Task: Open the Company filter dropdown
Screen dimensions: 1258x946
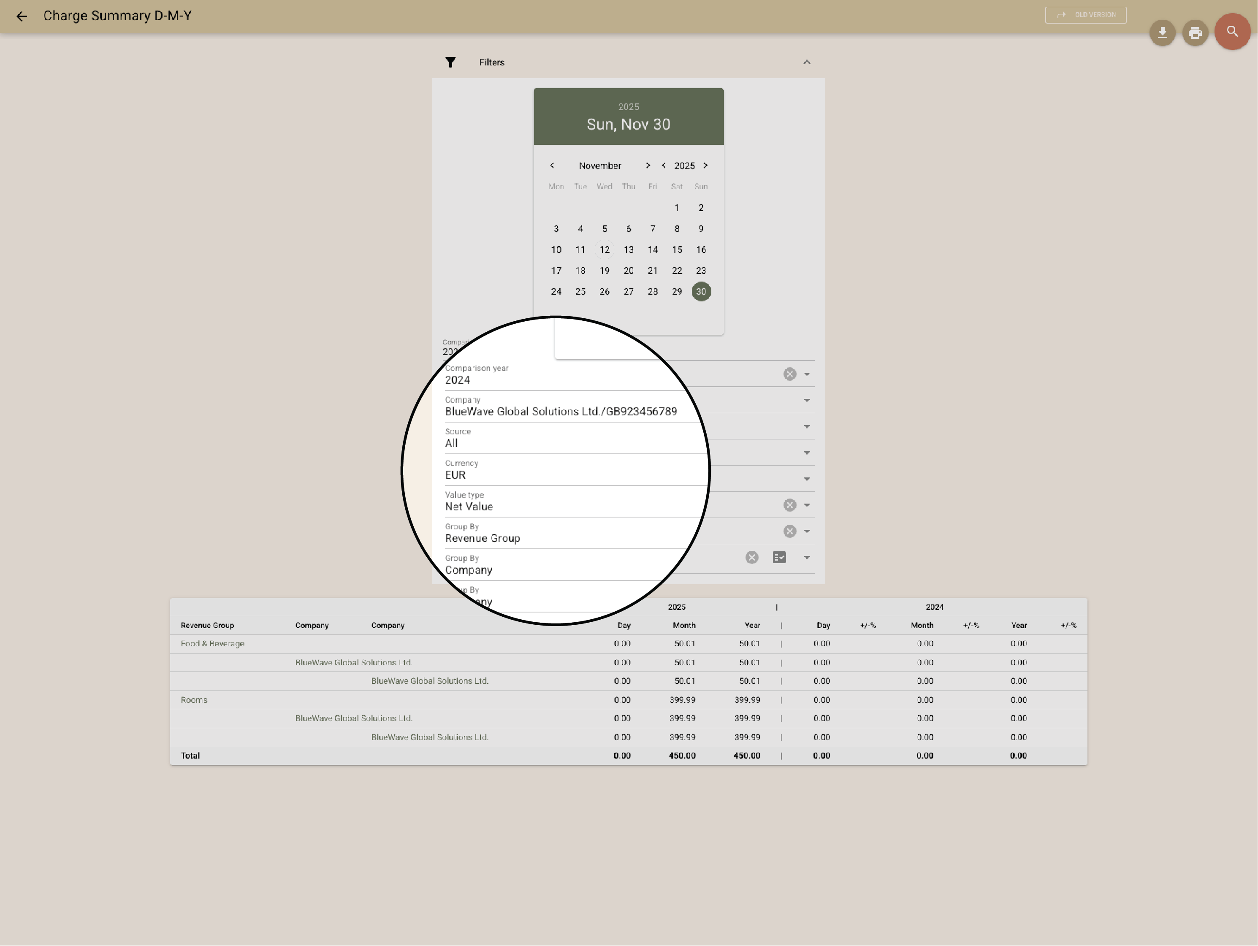Action: [x=806, y=401]
